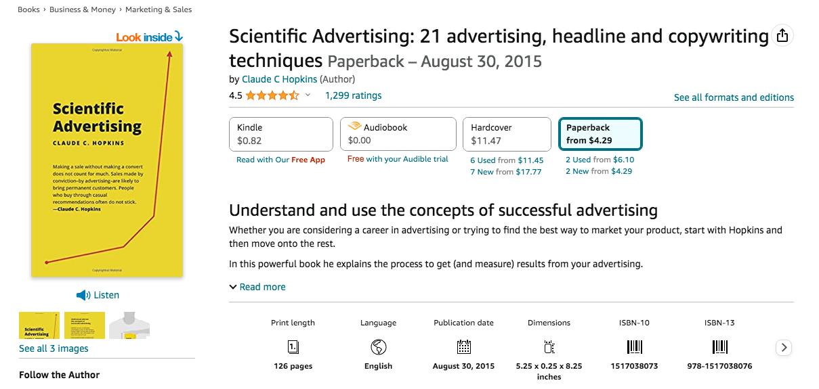Viewport: 819px width, 389px height.
Task: Open the 1,299 ratings link
Action: click(353, 95)
